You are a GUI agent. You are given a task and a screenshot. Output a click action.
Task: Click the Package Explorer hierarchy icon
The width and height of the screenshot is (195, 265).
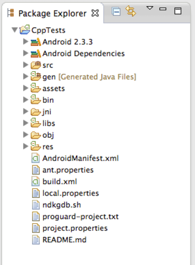tap(11, 13)
